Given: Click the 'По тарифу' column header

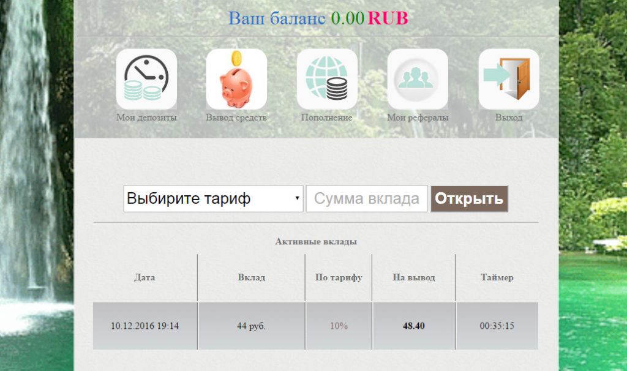Looking at the screenshot, I should coord(339,277).
